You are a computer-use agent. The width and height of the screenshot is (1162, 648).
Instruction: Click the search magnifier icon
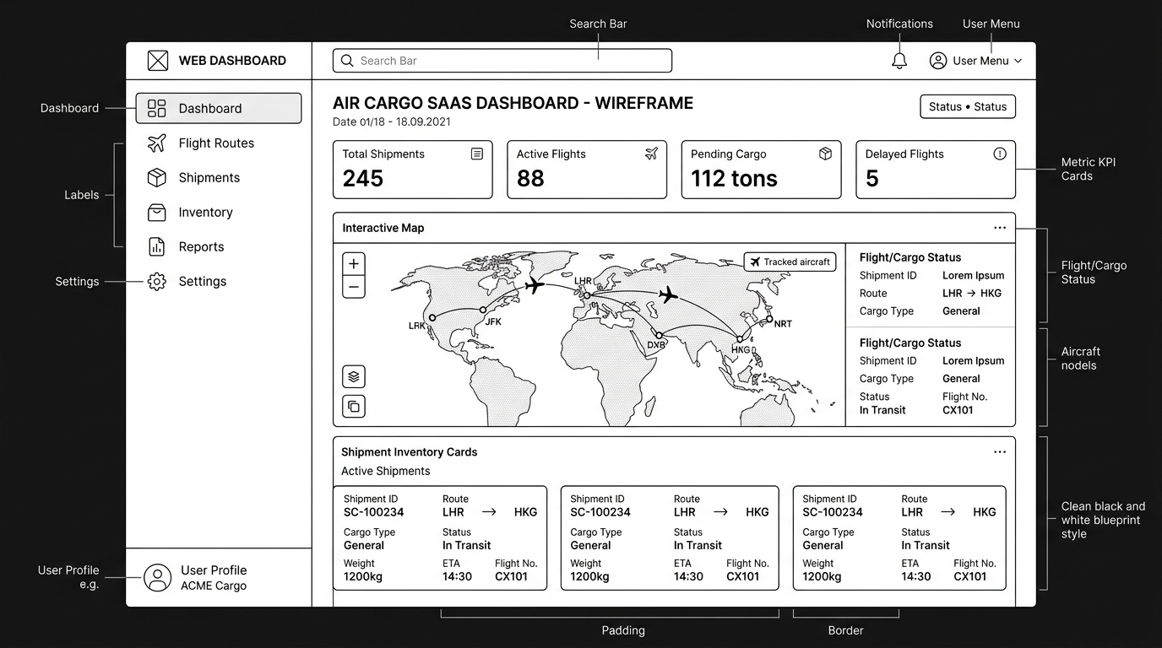pos(347,61)
